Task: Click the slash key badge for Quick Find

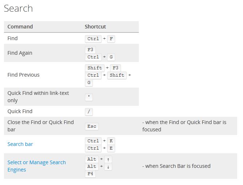Action: (89, 112)
